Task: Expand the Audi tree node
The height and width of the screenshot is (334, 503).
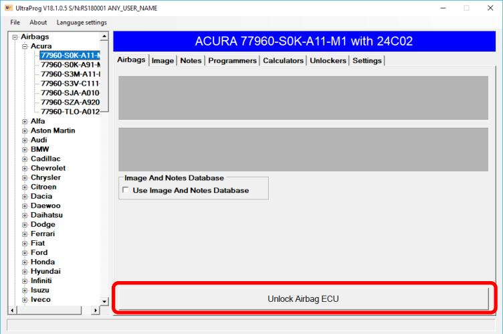Action: (x=25, y=141)
